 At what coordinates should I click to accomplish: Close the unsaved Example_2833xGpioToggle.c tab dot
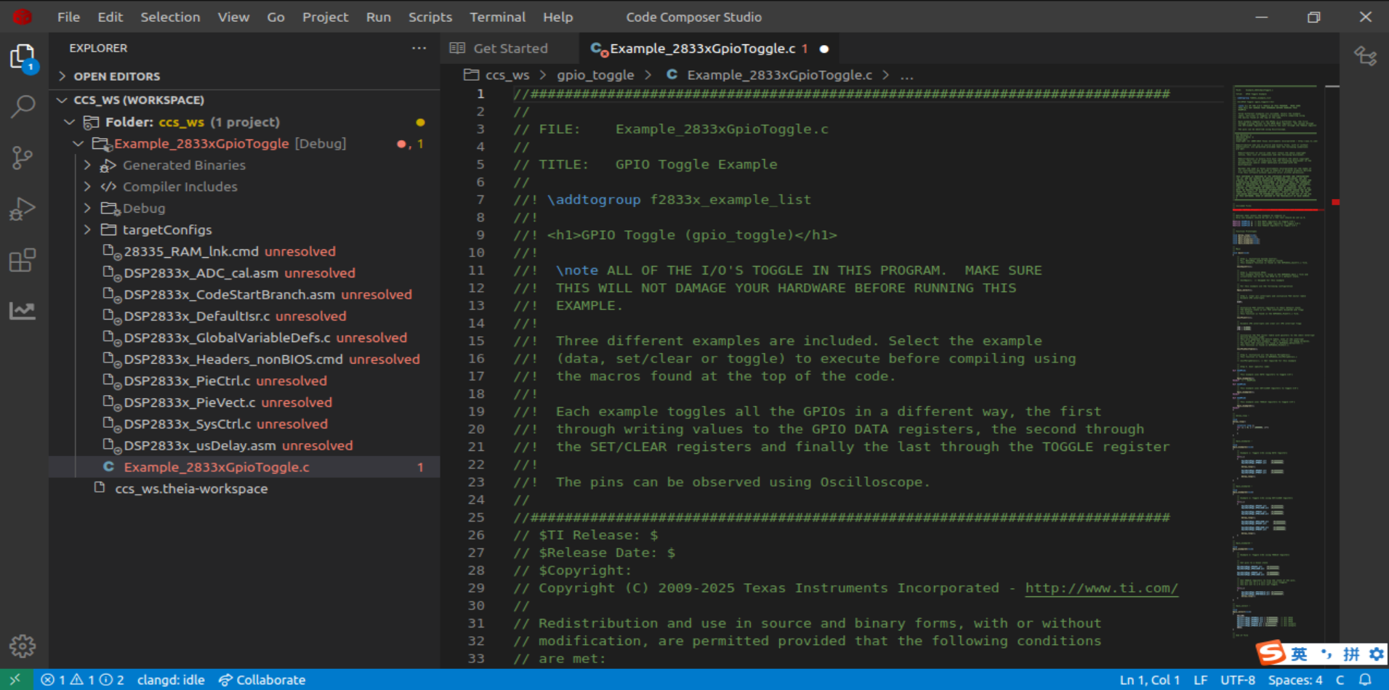tap(824, 49)
